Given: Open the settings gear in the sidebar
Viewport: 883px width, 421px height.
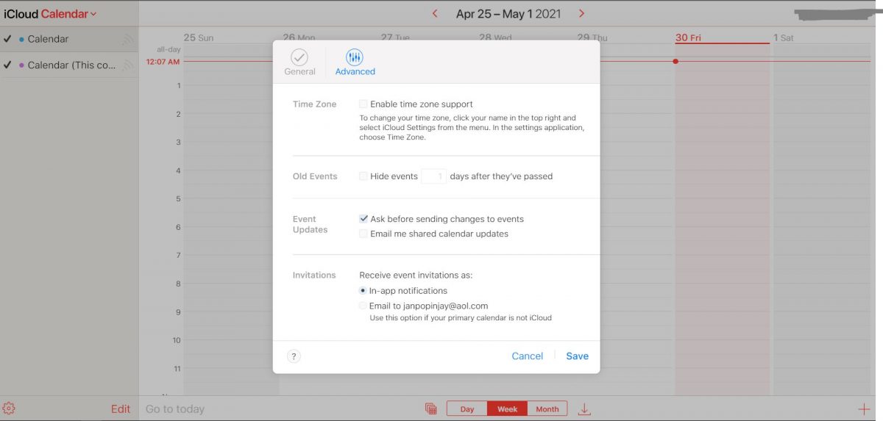Looking at the screenshot, I should tap(9, 409).
